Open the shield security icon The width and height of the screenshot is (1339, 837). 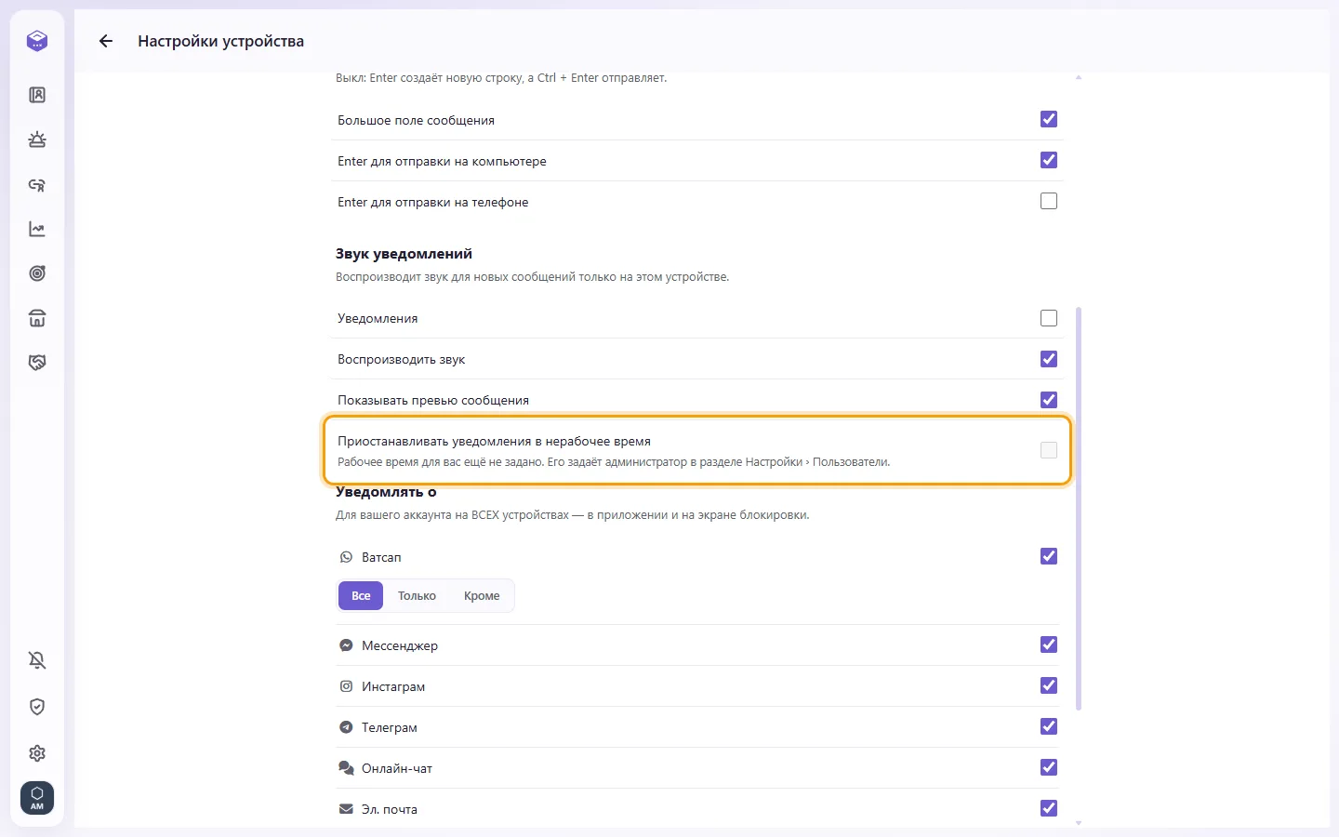[37, 707]
